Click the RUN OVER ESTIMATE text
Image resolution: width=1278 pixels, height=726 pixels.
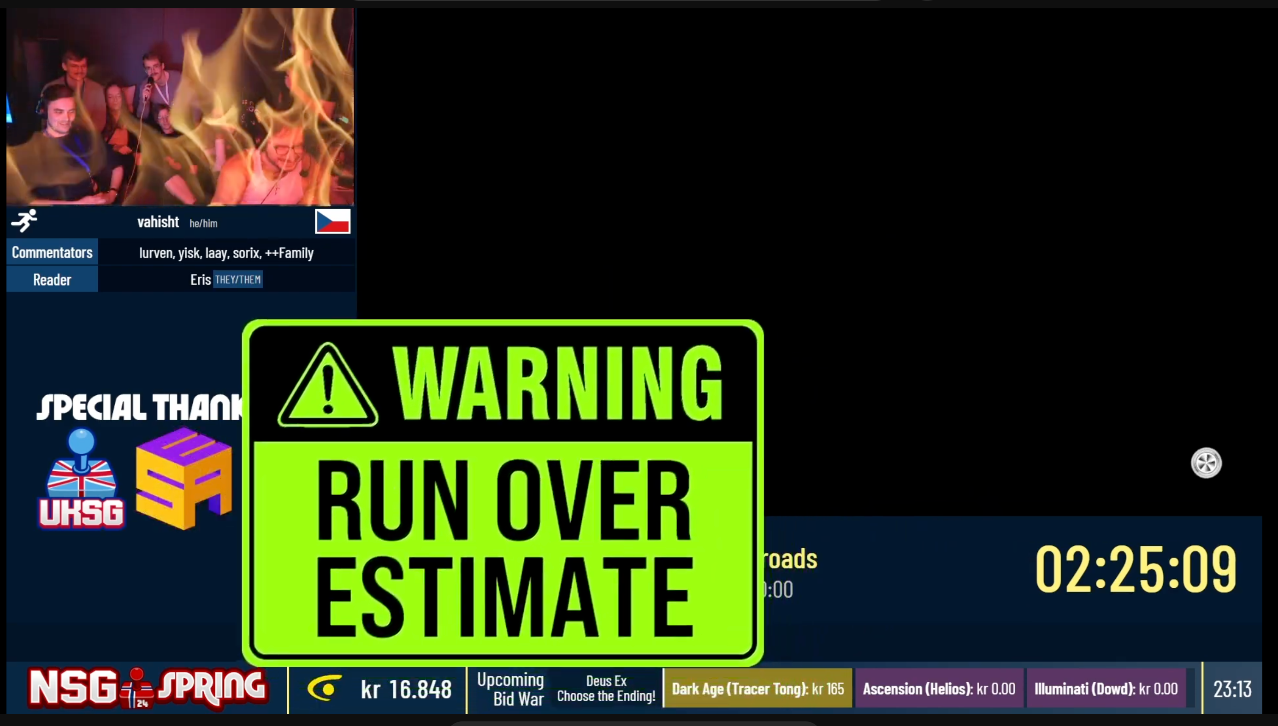click(x=504, y=549)
